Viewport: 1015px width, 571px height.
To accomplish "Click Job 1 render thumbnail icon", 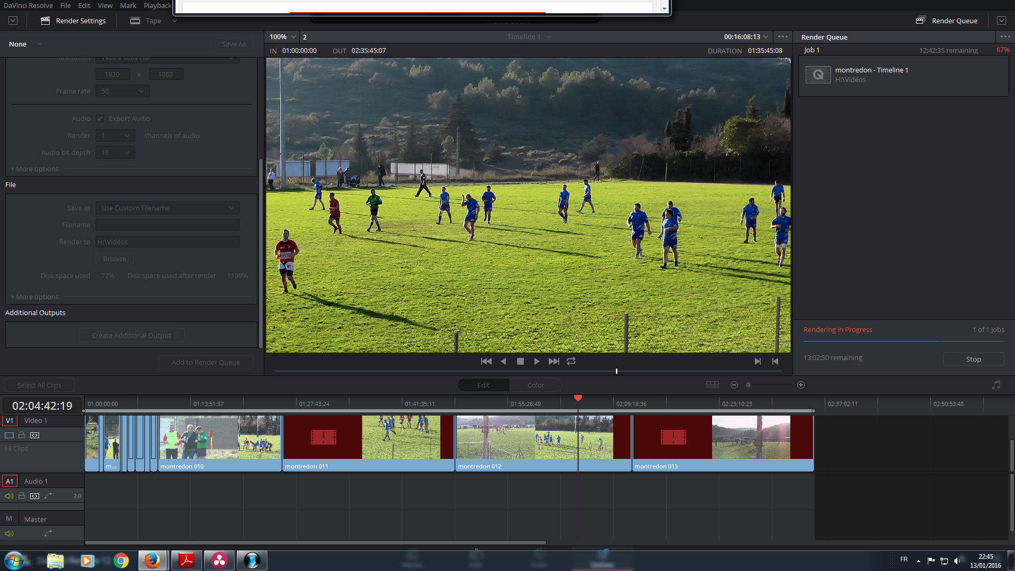I will tap(818, 75).
